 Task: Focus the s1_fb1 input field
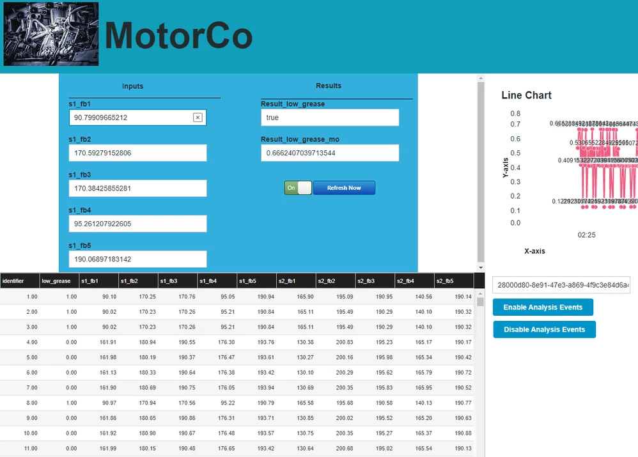[x=137, y=118]
